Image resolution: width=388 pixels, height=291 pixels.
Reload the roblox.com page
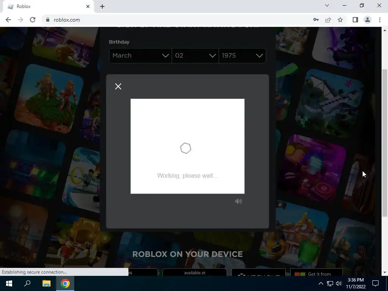click(x=33, y=20)
